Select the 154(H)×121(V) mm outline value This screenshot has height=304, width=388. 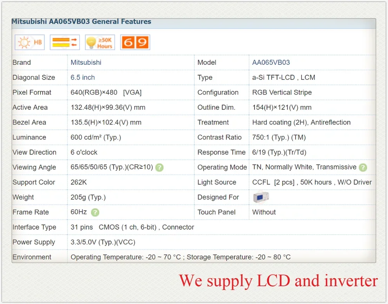[282, 107]
